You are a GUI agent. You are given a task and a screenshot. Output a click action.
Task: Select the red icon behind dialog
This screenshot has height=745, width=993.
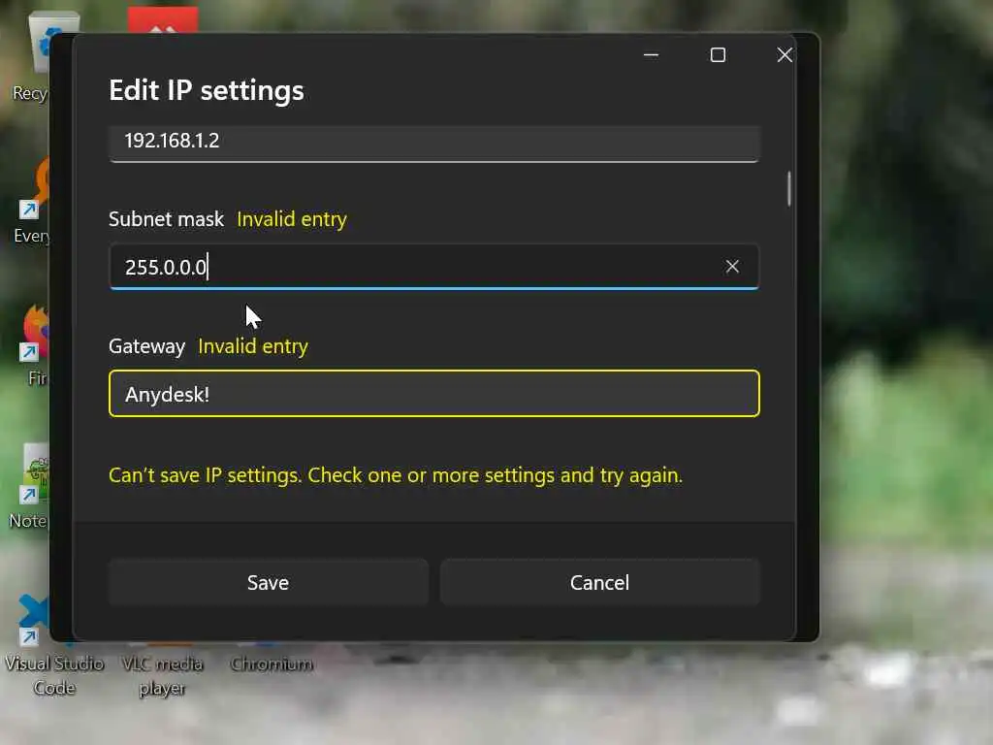pos(163,20)
